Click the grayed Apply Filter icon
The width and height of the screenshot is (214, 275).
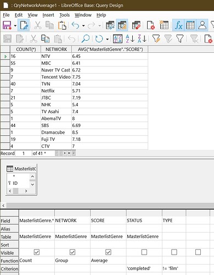pos(168,38)
